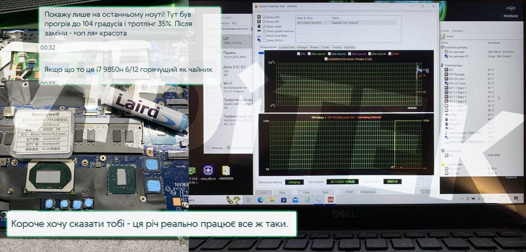Open the Powers tab
This screenshot has height=252, width=526.
pyautogui.click(x=314, y=47)
